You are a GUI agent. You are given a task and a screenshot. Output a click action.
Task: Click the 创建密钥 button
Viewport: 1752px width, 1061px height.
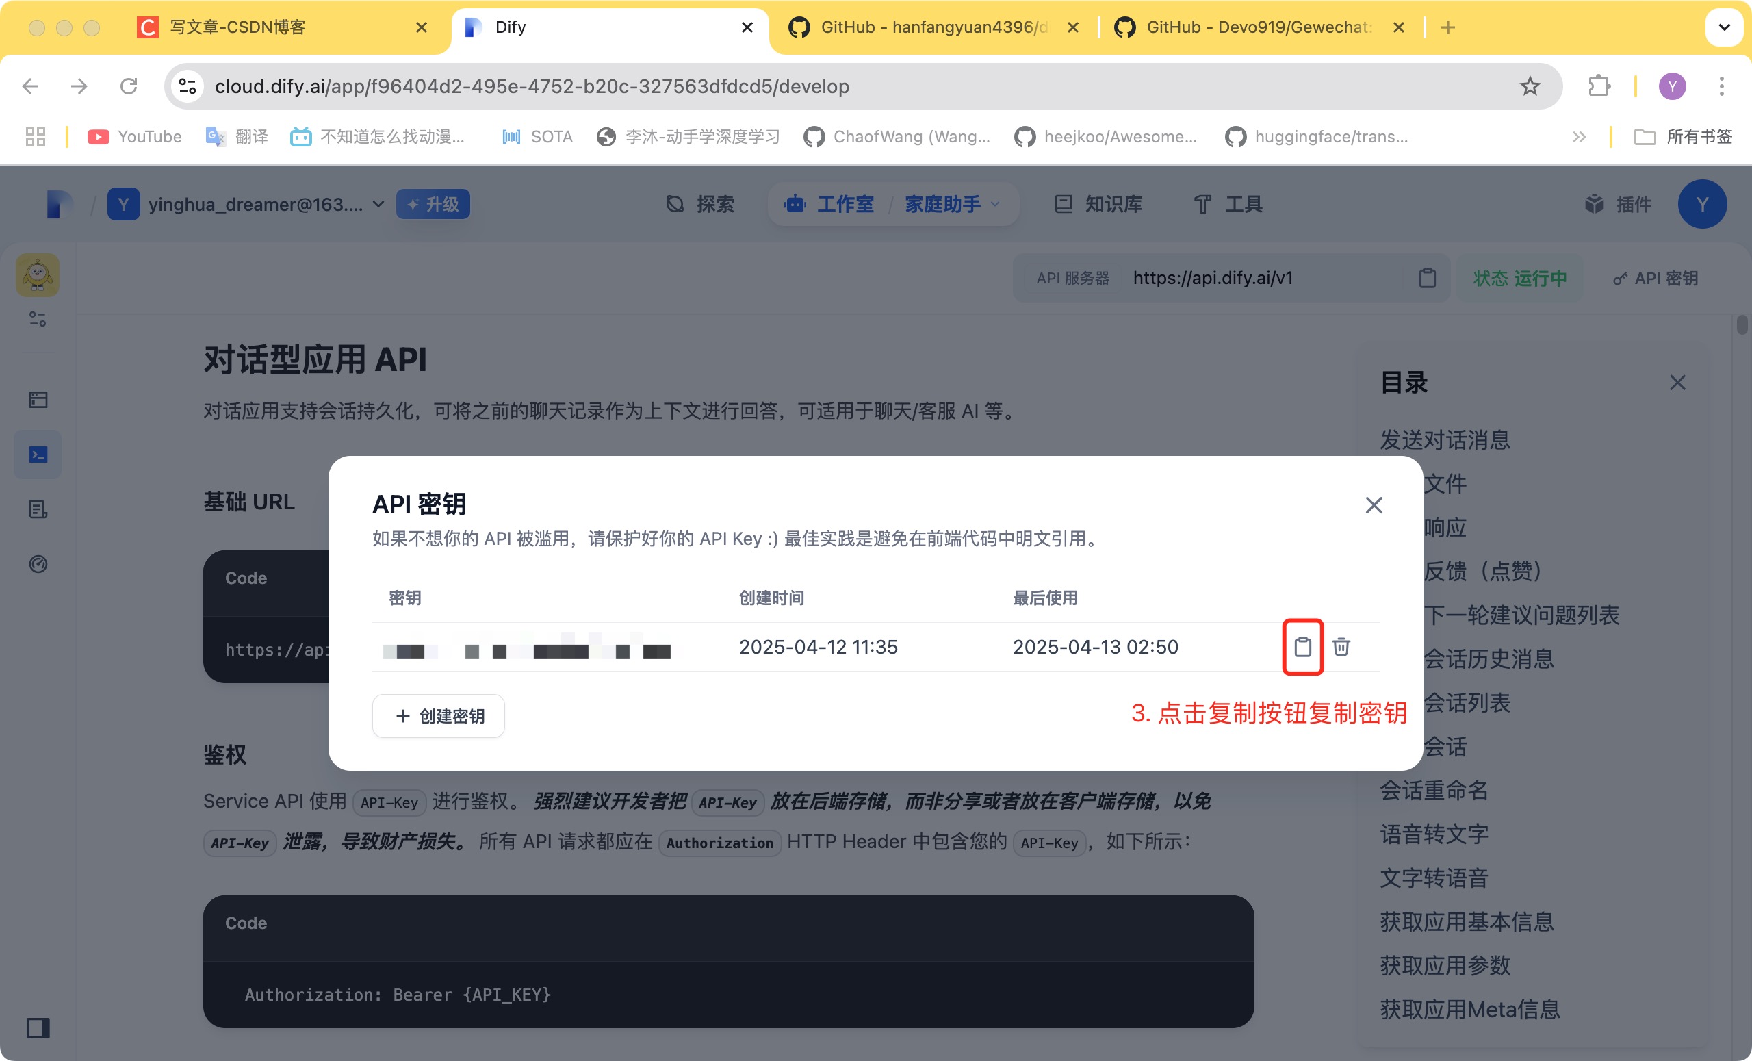pos(438,715)
